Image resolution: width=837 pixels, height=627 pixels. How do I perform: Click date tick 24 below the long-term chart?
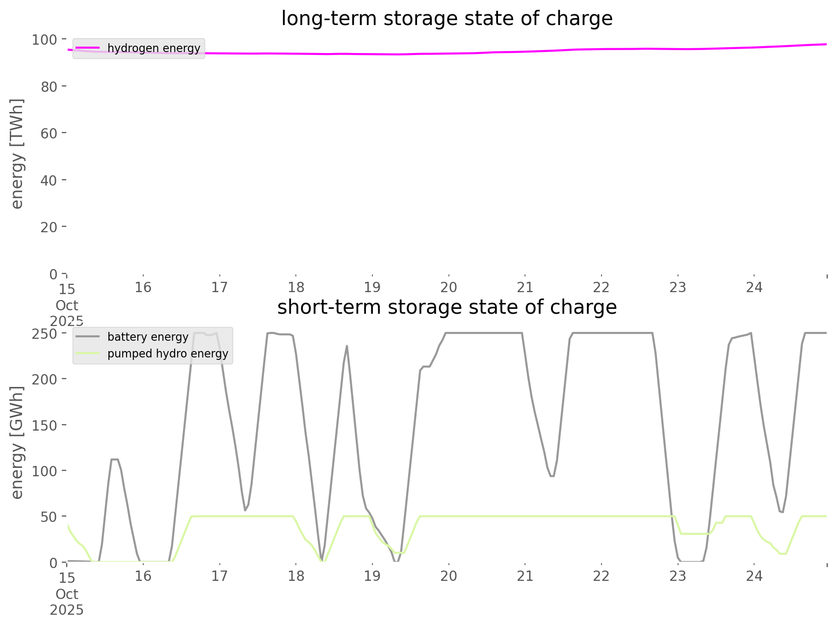[754, 287]
